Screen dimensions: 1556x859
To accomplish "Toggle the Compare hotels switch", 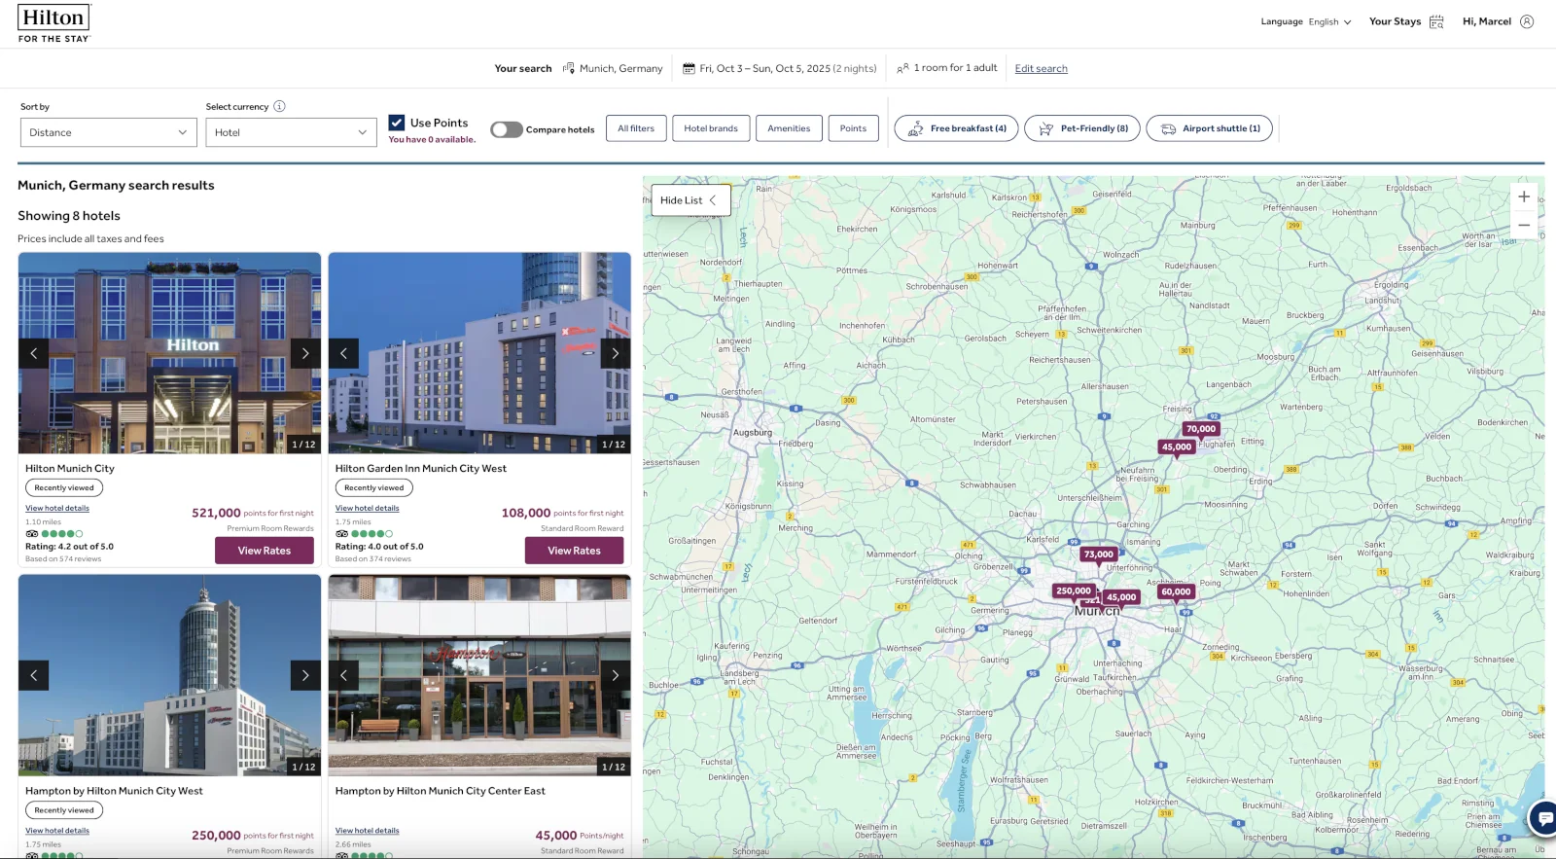I will coord(507,129).
